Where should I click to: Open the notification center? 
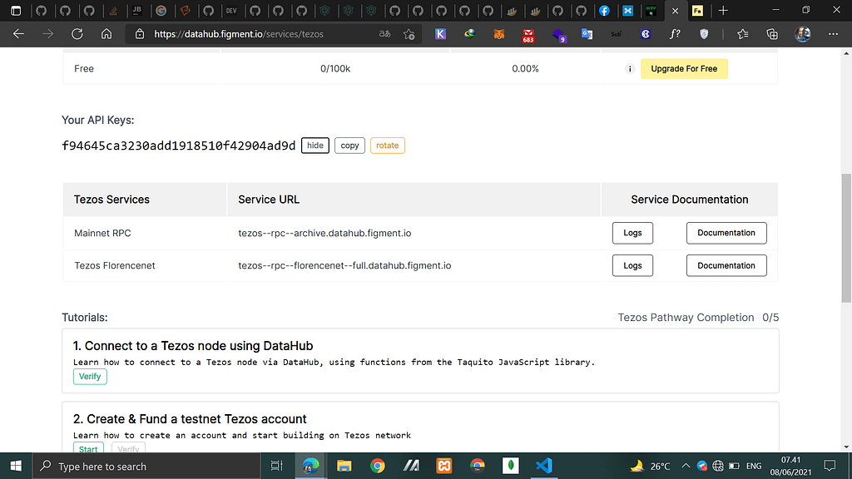click(830, 466)
